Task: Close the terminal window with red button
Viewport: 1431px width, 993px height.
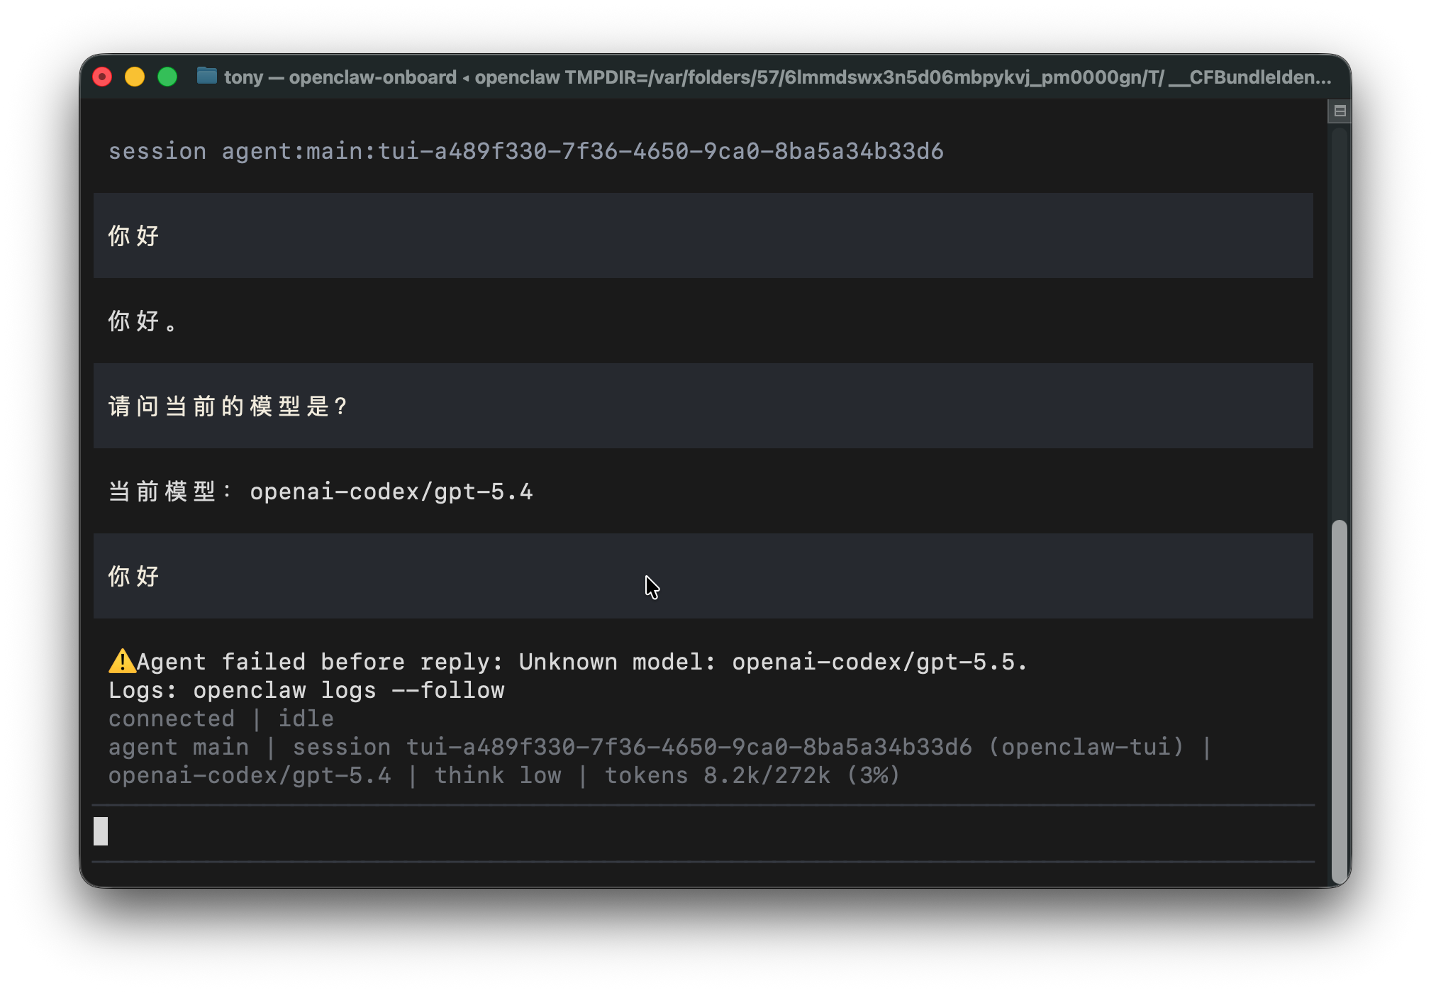Action: pyautogui.click(x=102, y=77)
